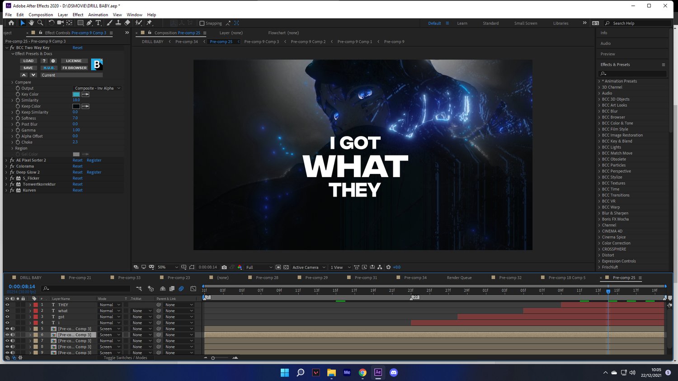Click the LICENSE button
This screenshot has width=678, height=381.
click(74, 61)
